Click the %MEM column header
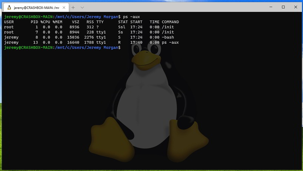This screenshot has height=171, width=303. (57, 22)
